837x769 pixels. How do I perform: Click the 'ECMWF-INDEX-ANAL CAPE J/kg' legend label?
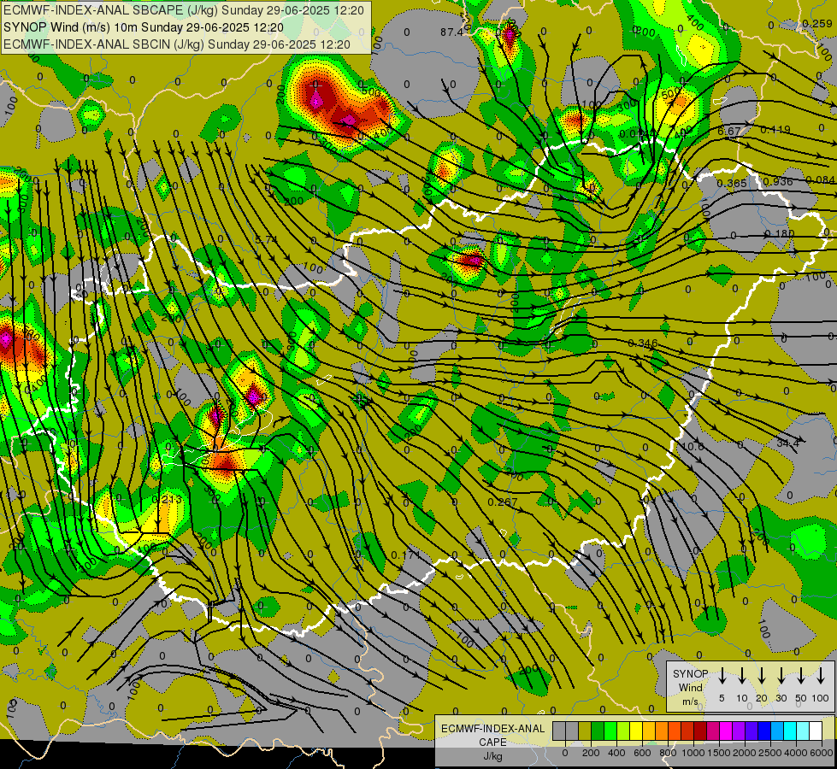[492, 743]
